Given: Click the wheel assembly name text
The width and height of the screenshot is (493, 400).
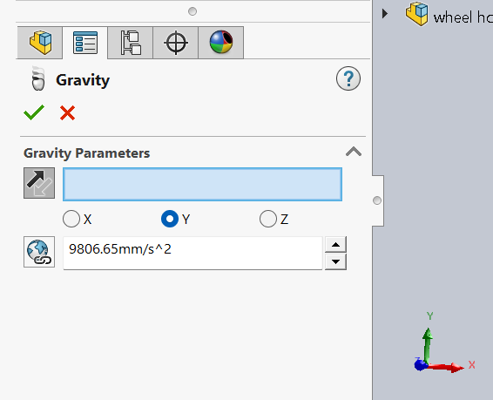Looking at the screenshot, I should coord(463,17).
